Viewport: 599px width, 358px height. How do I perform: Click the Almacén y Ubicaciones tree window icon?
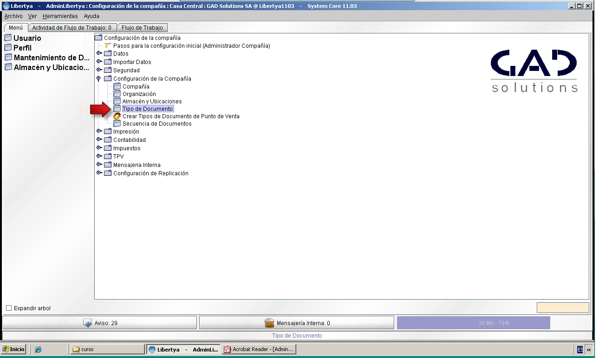117,101
